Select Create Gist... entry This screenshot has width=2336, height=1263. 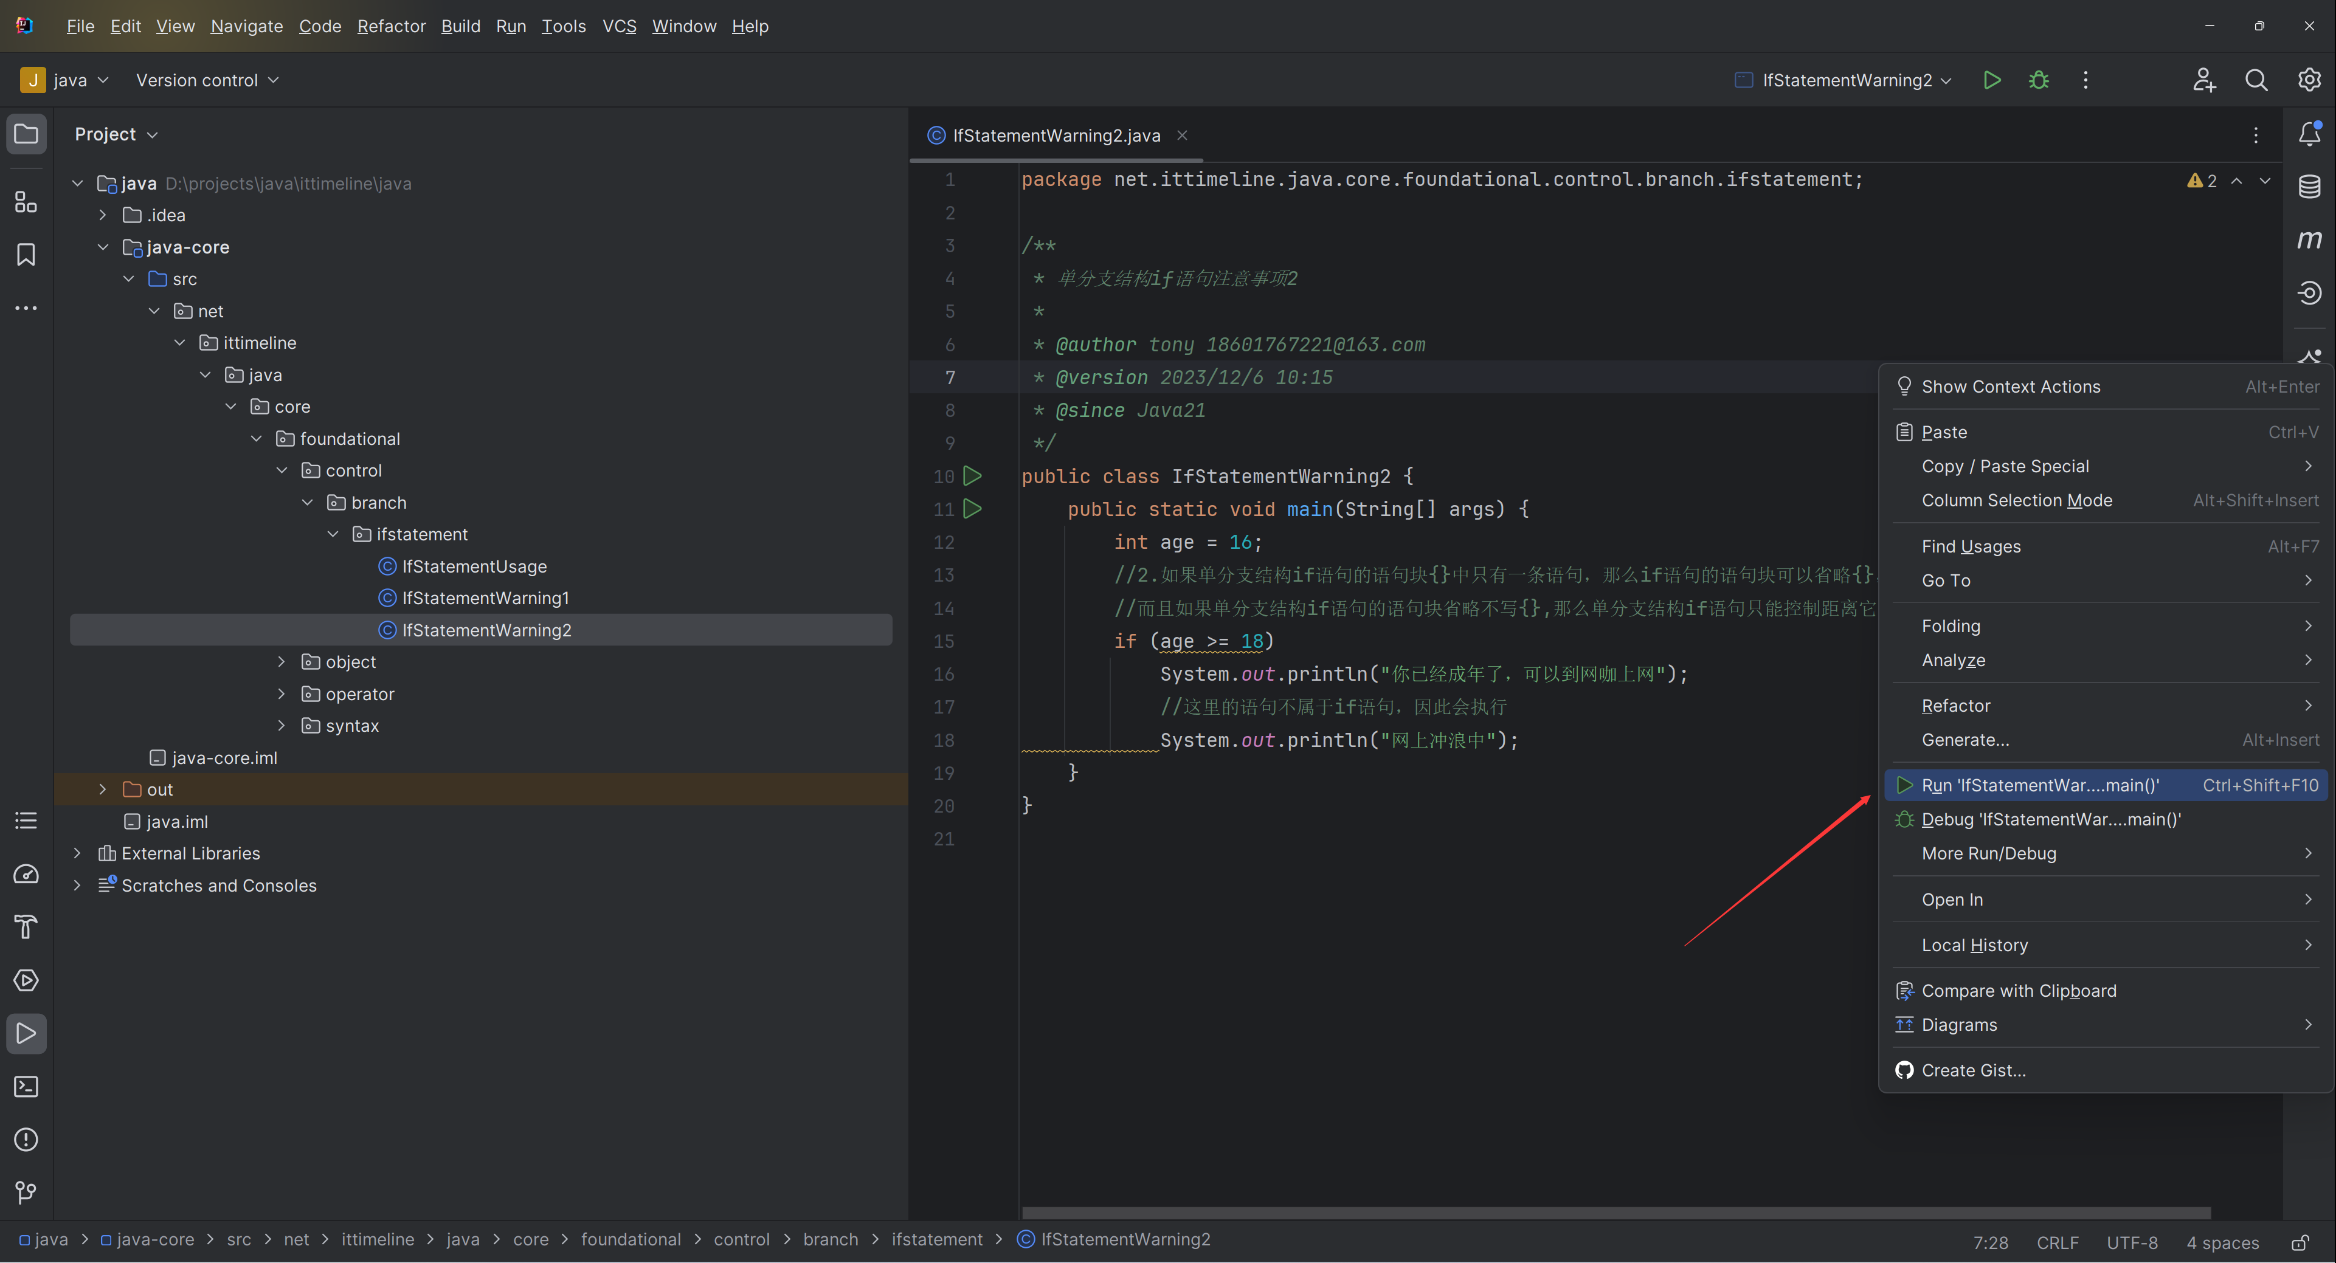[2106, 1071]
